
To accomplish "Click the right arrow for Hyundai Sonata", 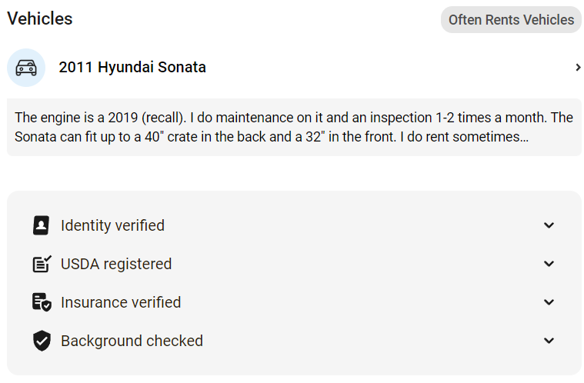I will click(x=578, y=68).
